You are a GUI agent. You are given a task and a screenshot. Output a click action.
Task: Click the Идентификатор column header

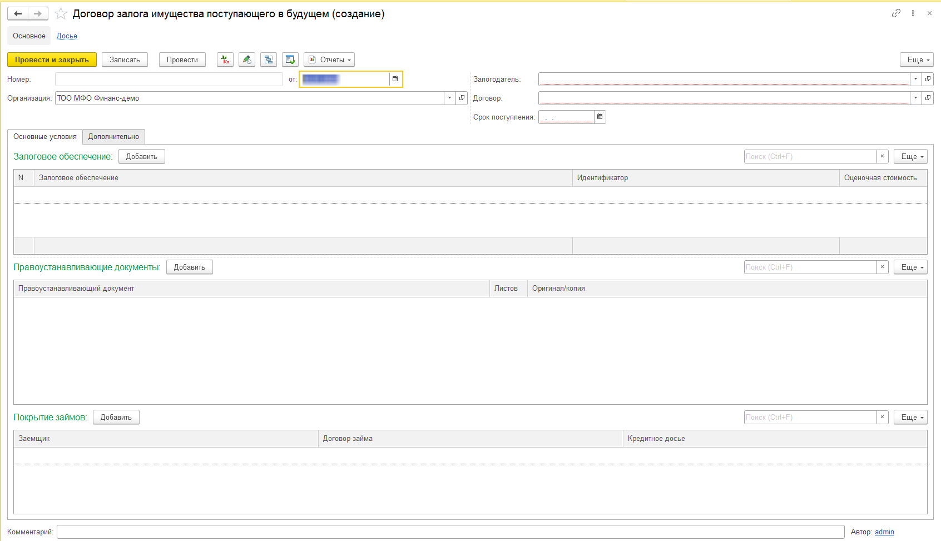coord(706,178)
